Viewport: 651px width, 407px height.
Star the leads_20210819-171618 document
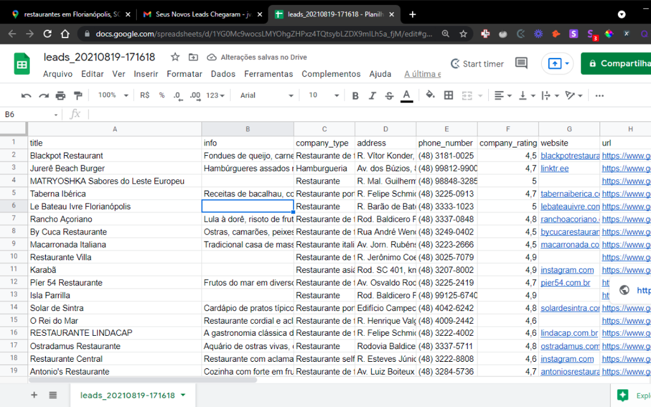pyautogui.click(x=175, y=57)
